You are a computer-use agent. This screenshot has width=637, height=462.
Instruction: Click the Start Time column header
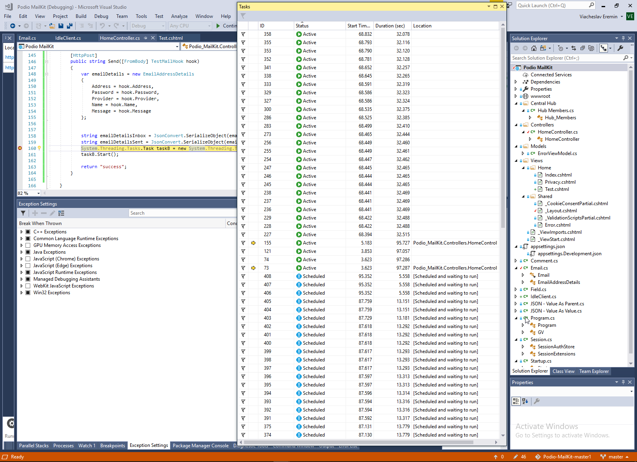tap(359, 26)
